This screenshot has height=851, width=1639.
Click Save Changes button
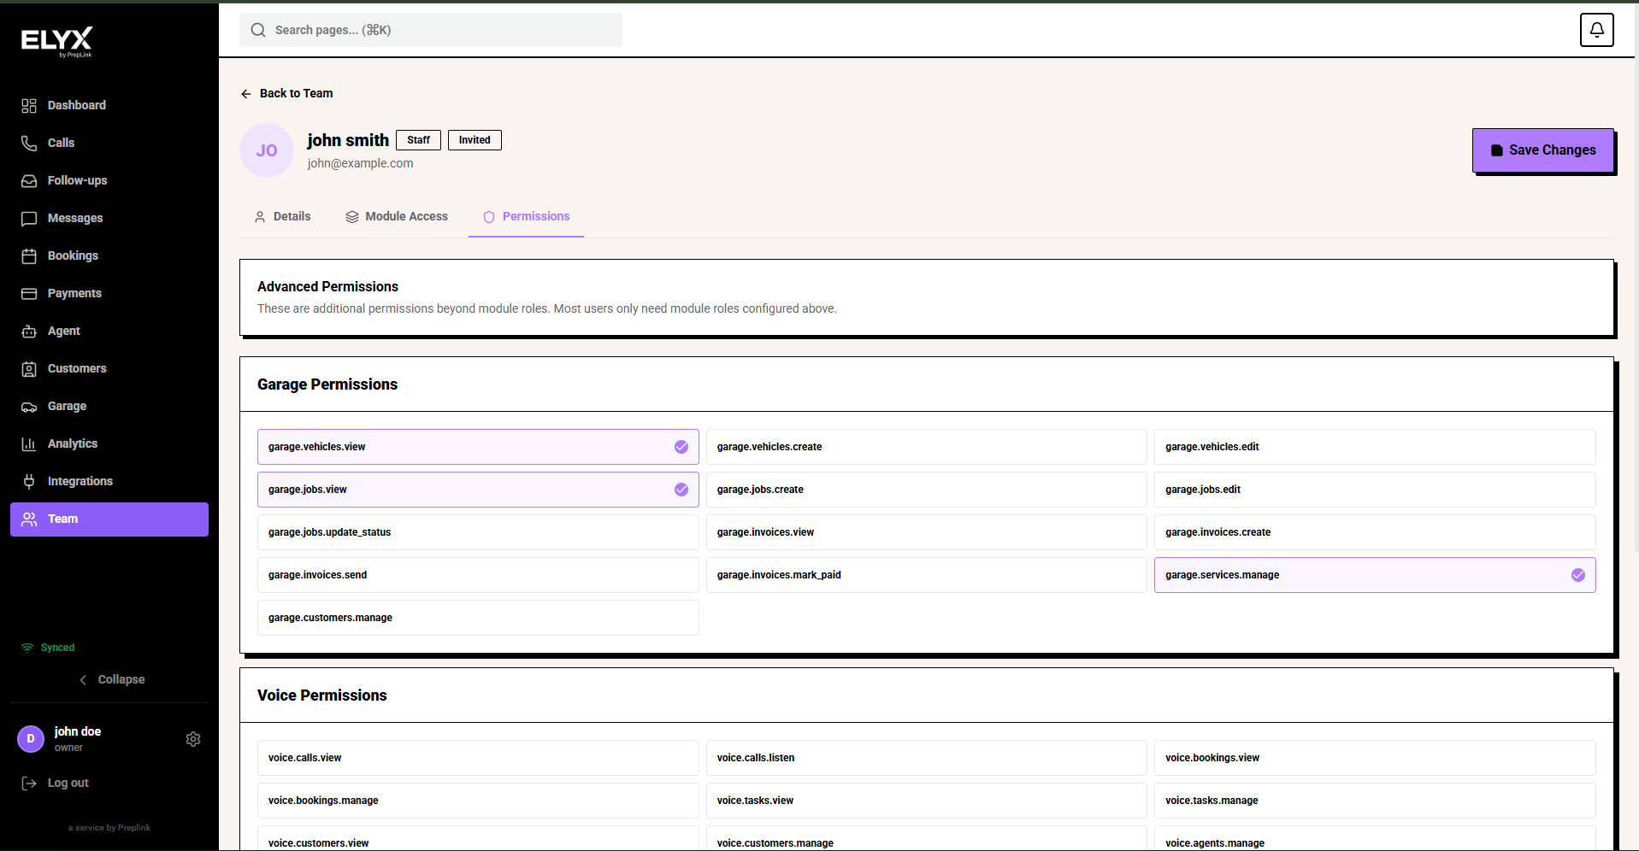(1542, 150)
